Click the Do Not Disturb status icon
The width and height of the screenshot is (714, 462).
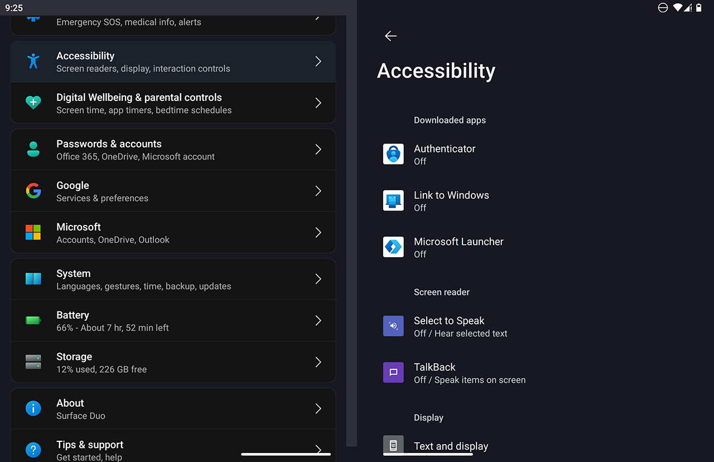(663, 8)
